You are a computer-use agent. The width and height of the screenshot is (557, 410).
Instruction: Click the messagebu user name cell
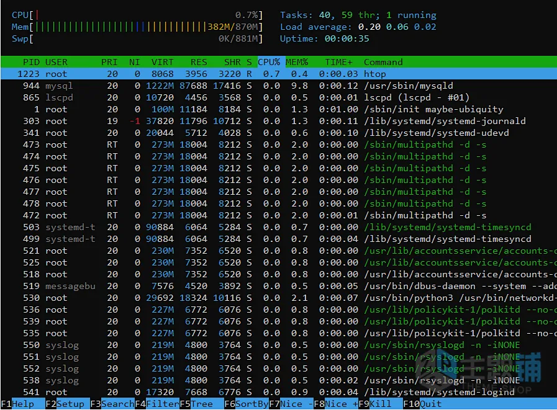tap(70, 286)
